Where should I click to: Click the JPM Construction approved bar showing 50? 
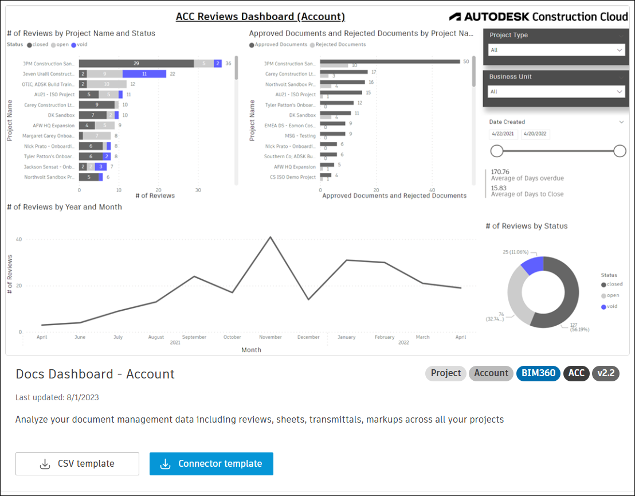click(x=390, y=61)
